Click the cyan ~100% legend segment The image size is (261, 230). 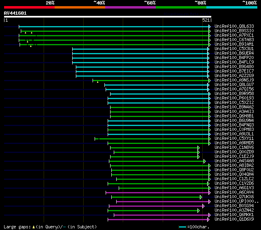pyautogui.click(x=232, y=7)
